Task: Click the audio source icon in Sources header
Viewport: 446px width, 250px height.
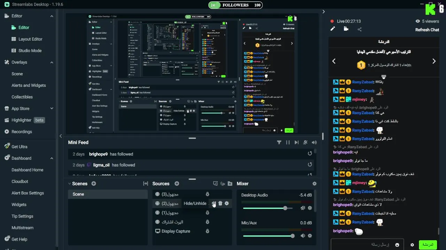Action: pos(223,184)
